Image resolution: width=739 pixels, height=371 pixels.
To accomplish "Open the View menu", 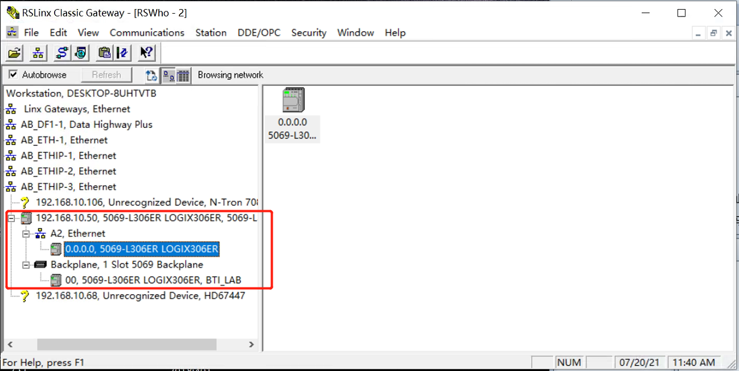I will tap(88, 32).
